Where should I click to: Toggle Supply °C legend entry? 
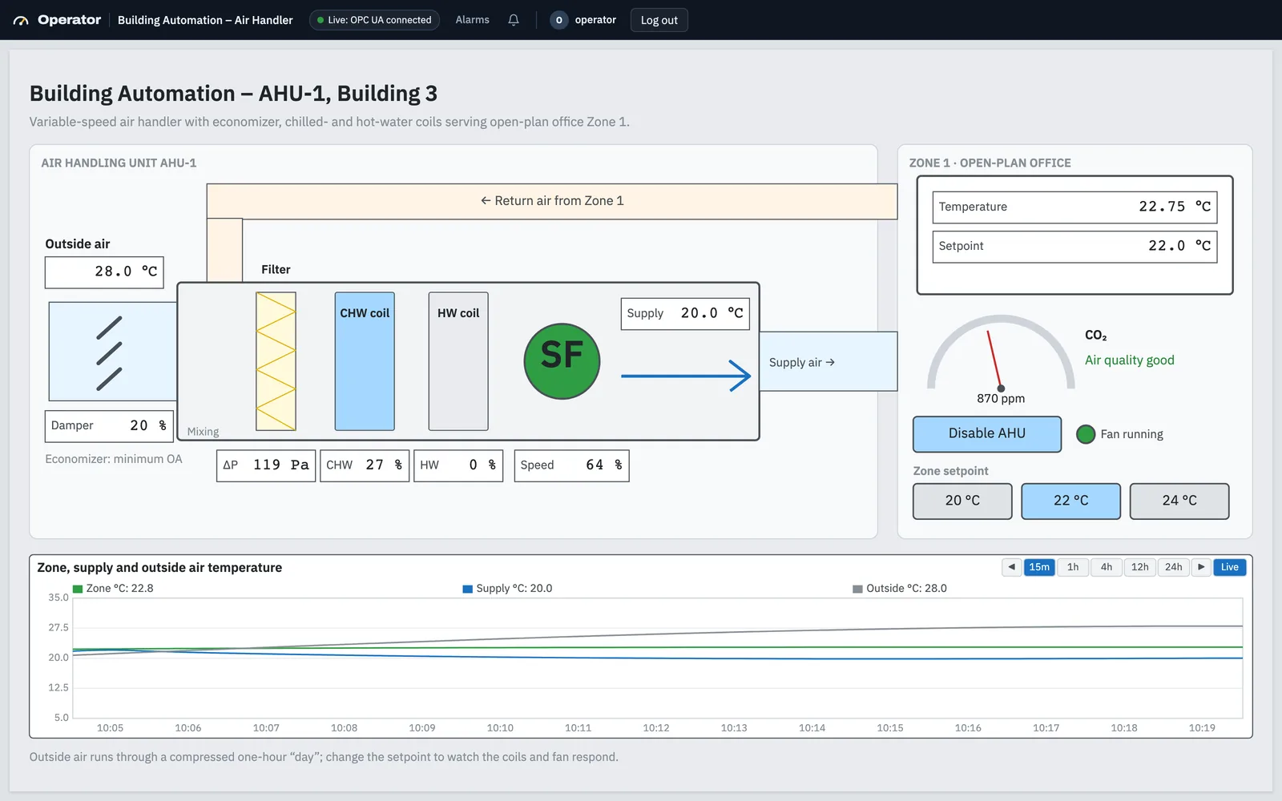coord(507,589)
